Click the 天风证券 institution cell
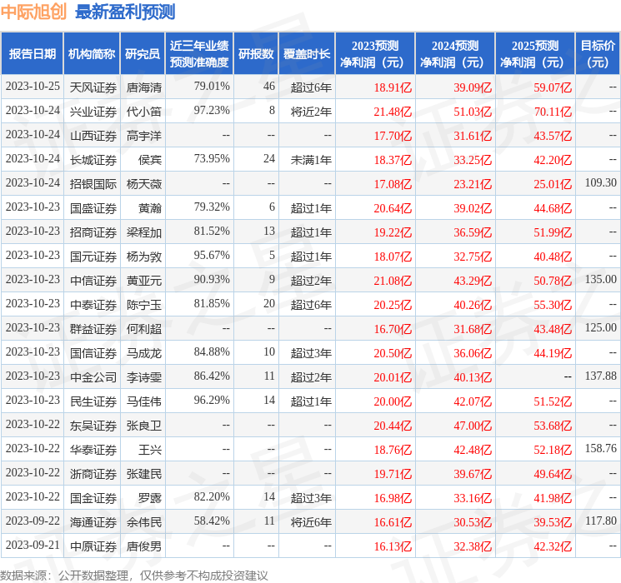 (x=93, y=87)
